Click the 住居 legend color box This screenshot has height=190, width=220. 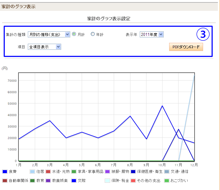tap(32, 172)
